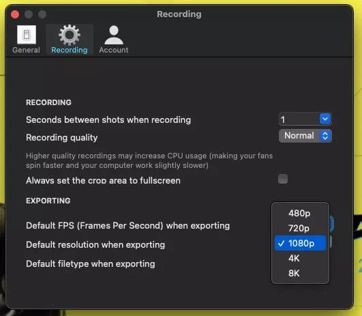Screen dimensions: 362x316
Task: Open the General preferences tab
Action: (x=26, y=40)
